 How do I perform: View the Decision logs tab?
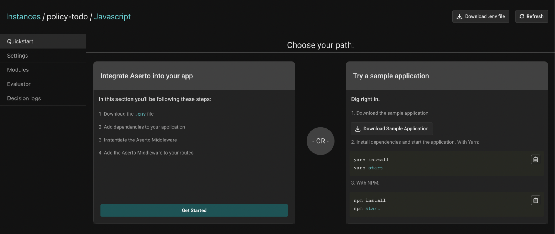43,98
